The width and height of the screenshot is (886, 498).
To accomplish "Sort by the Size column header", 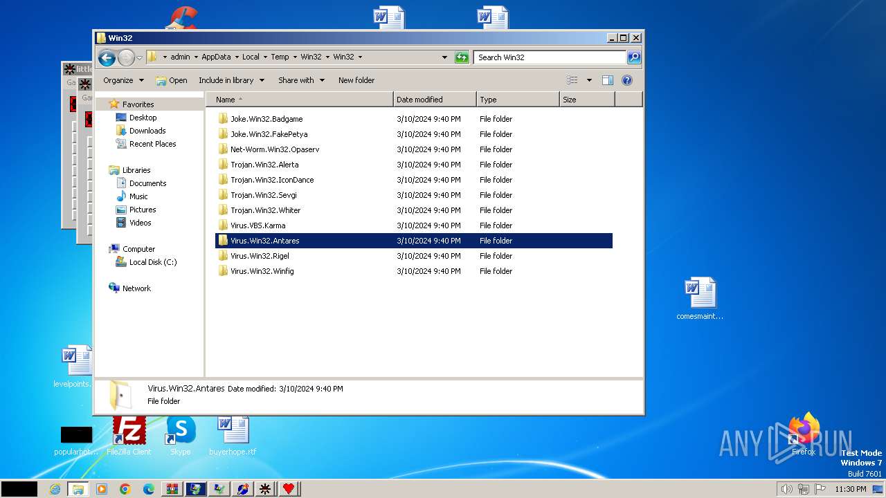I will (587, 100).
